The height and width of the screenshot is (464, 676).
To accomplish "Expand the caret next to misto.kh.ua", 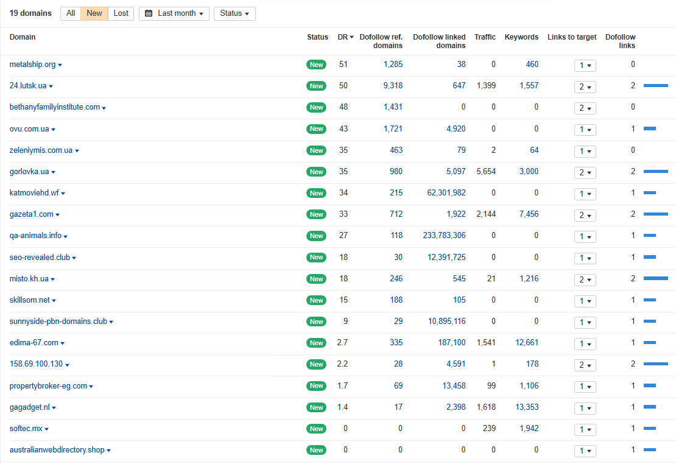I will (x=52, y=279).
